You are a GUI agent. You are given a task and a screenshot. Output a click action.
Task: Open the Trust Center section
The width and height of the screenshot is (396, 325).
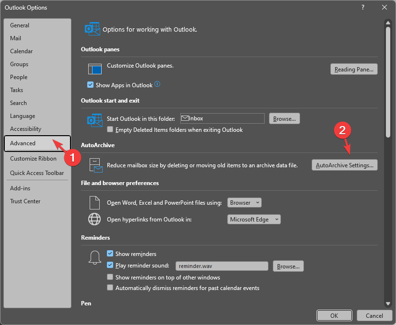click(x=25, y=201)
